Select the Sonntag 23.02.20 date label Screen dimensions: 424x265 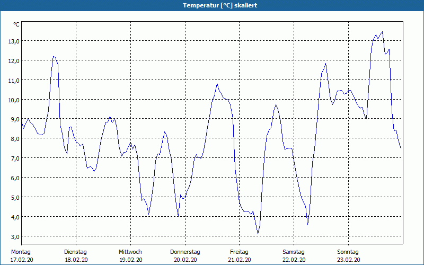pyautogui.click(x=348, y=256)
